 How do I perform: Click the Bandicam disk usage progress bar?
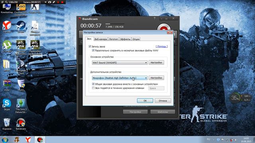click(x=115, y=24)
